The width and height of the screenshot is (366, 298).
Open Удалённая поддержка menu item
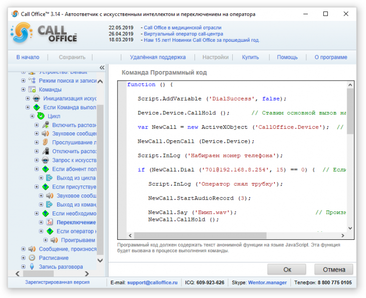158,57
